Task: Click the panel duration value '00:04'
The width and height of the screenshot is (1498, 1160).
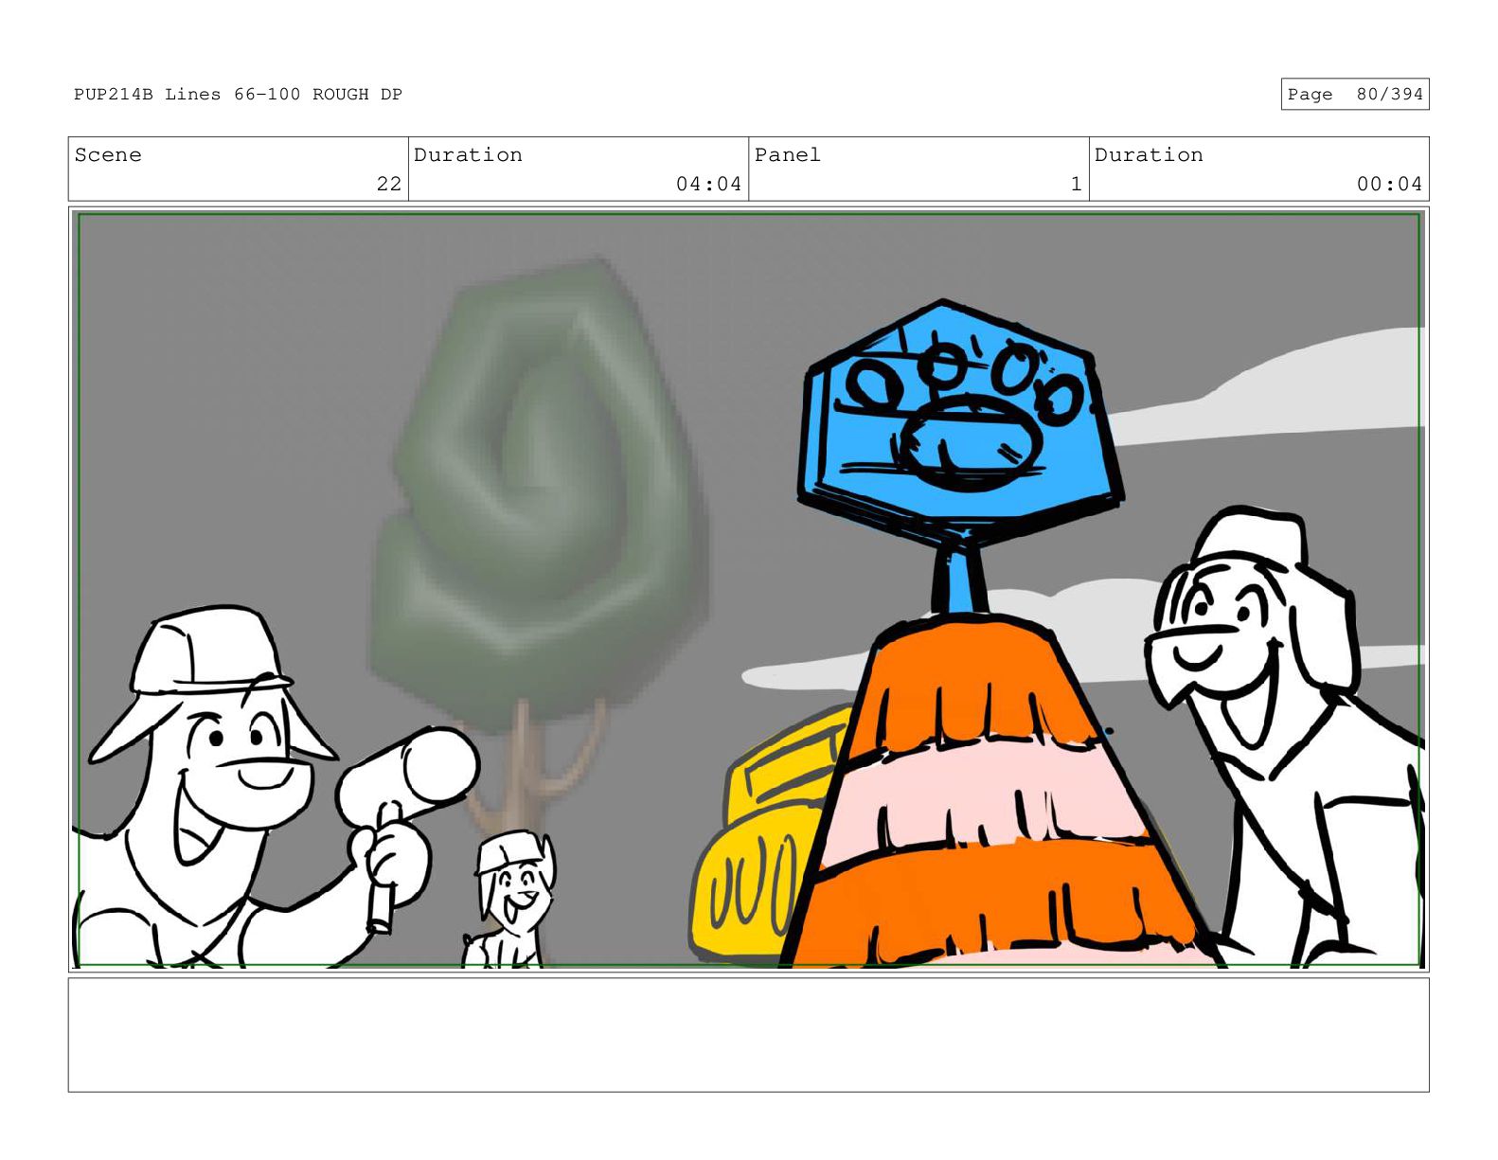Action: click(x=1389, y=184)
